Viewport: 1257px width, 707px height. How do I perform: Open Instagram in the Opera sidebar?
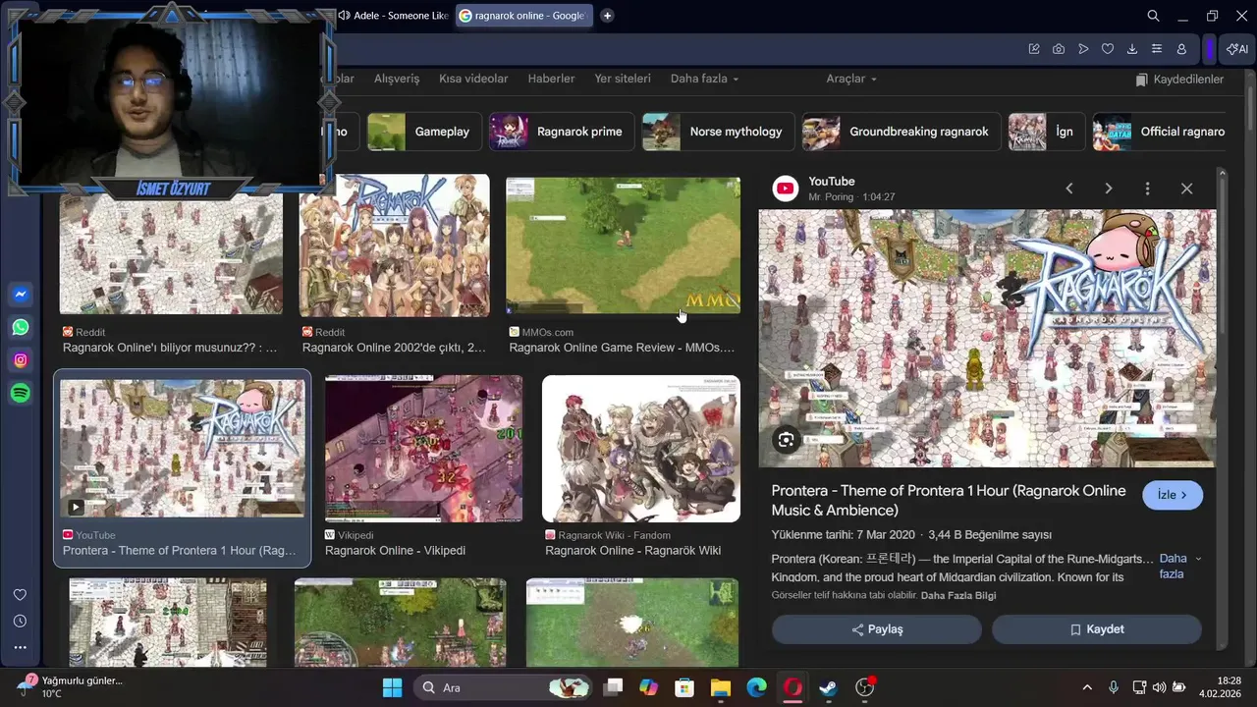pyautogui.click(x=21, y=360)
